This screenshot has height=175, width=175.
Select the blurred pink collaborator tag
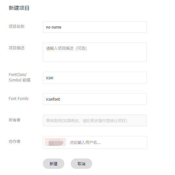tap(55, 142)
